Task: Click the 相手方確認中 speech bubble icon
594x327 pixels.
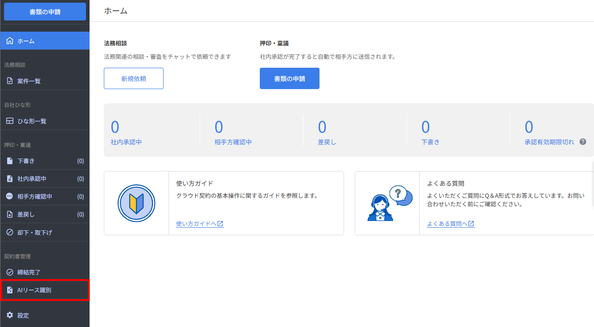Action: pos(10,196)
